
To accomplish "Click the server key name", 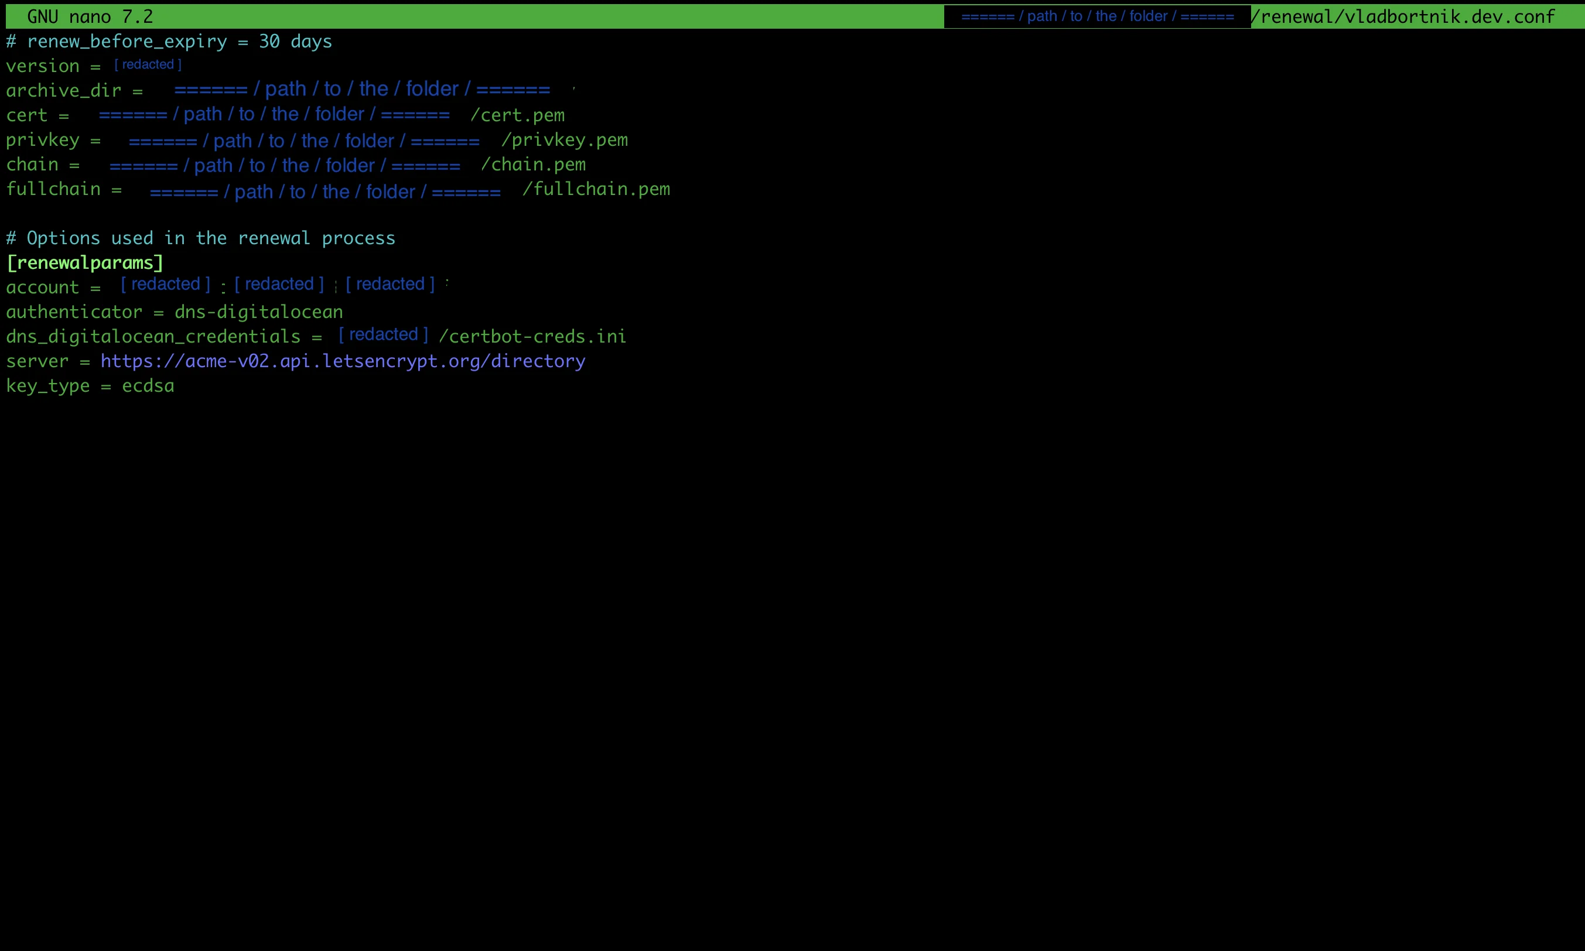I will pyautogui.click(x=37, y=361).
